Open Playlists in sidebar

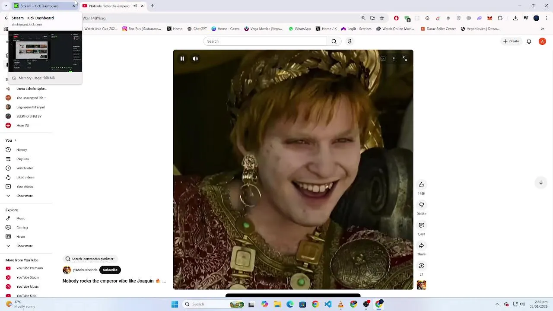pos(22,159)
